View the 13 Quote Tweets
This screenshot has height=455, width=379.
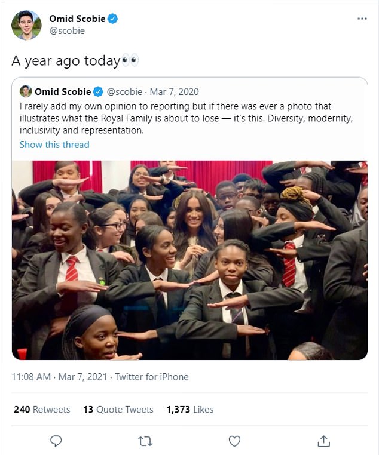coord(118,410)
